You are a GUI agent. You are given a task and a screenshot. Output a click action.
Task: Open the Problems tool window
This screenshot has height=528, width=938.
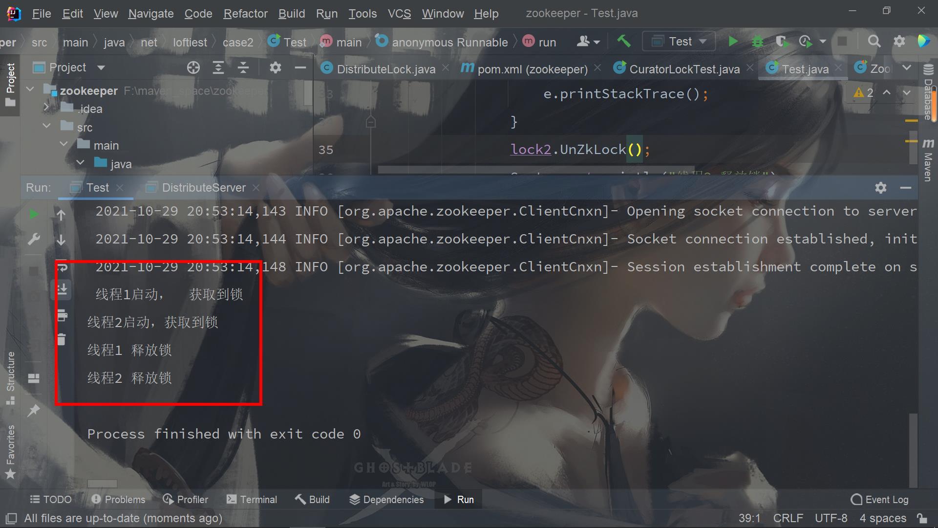pyautogui.click(x=118, y=500)
